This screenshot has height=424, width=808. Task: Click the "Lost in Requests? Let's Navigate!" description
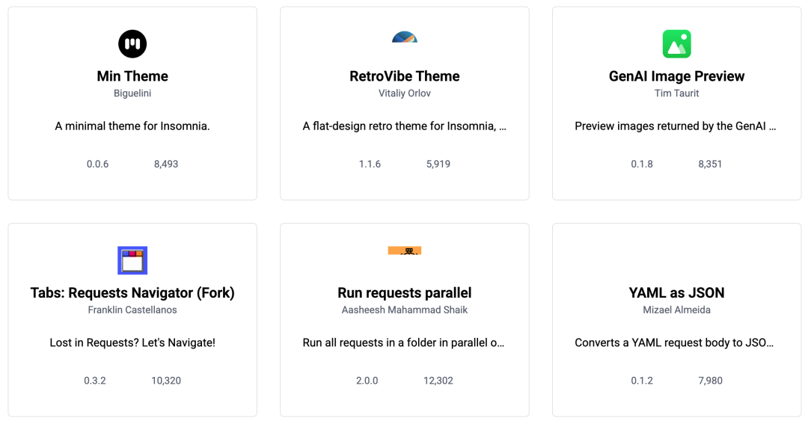coord(132,342)
